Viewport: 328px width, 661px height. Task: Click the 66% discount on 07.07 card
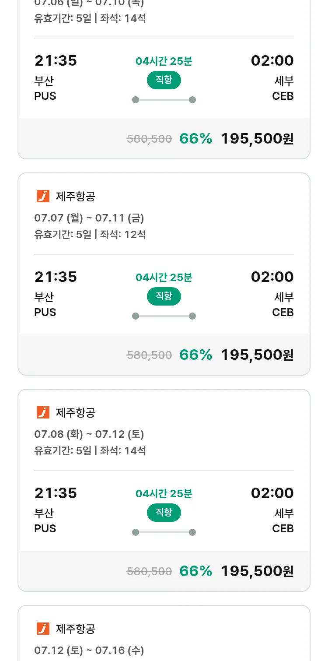coord(195,355)
